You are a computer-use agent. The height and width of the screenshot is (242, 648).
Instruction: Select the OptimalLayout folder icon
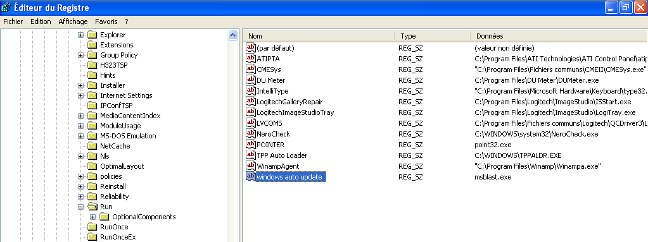[92, 166]
